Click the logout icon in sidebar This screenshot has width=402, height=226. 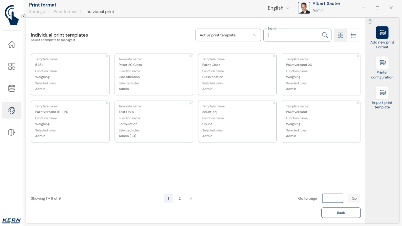pyautogui.click(x=12, y=132)
